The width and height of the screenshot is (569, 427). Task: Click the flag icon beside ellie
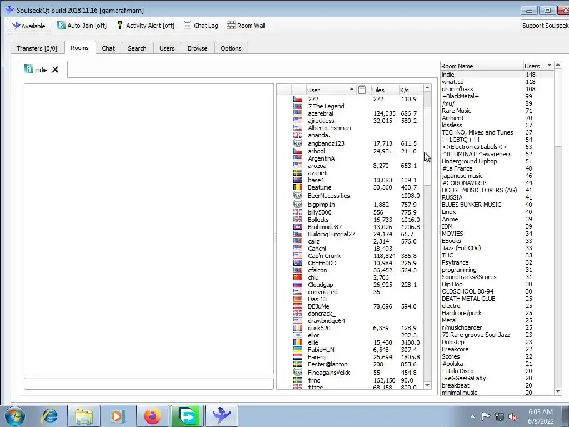point(298,342)
